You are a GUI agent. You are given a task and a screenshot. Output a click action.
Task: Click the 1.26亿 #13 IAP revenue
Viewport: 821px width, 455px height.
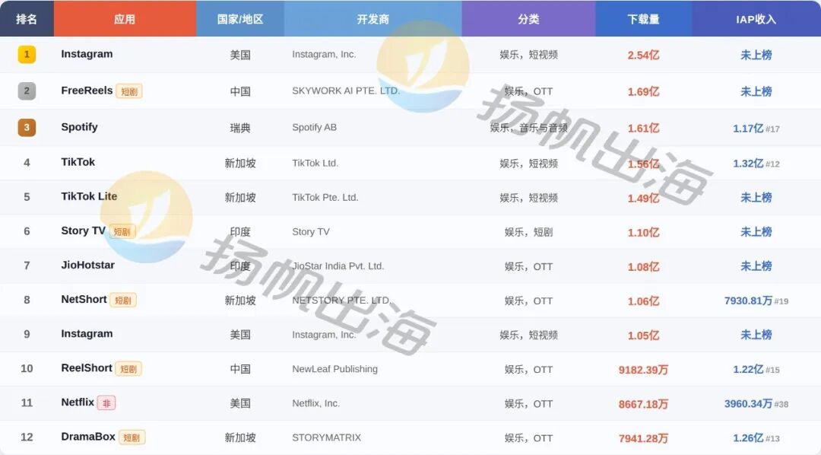tap(756, 438)
